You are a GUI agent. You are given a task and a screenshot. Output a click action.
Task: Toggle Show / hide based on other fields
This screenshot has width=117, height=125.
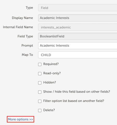click(x=40, y=92)
